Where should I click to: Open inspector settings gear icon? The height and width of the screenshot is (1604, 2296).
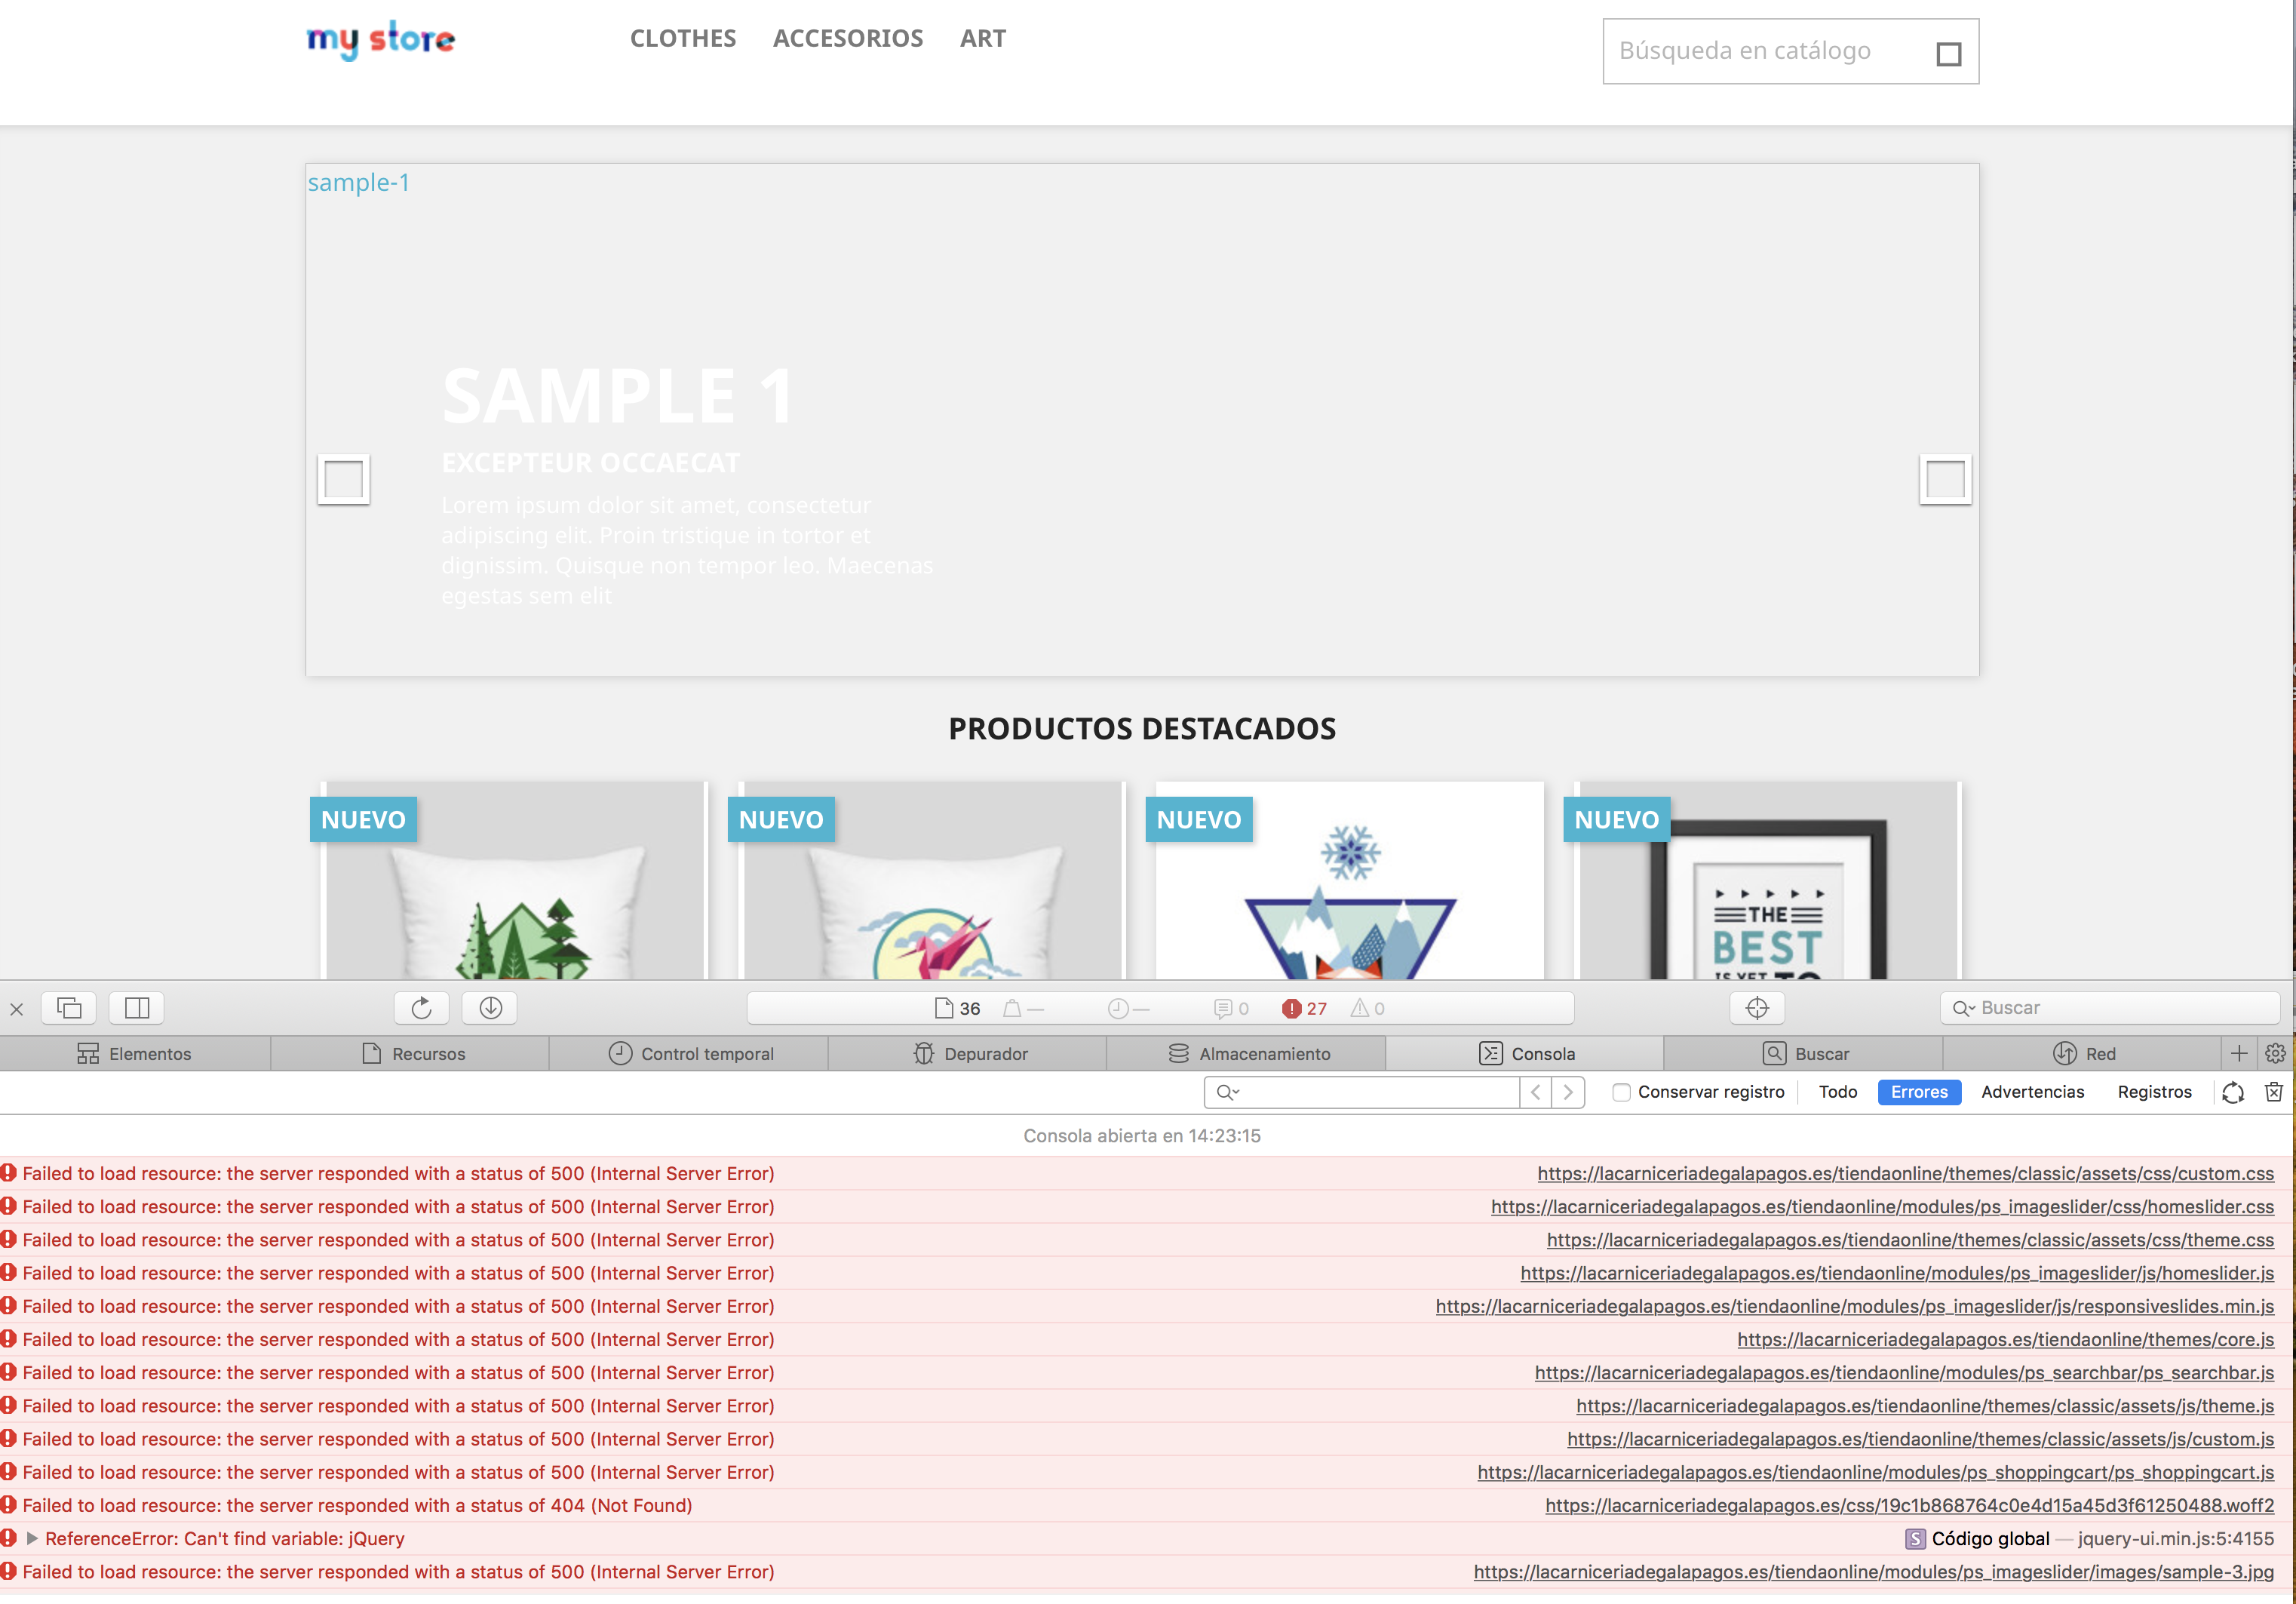[x=2275, y=1053]
